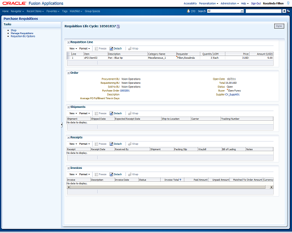292x233 pixels.
Task: Open the Navigator menu
Action: point(17,11)
